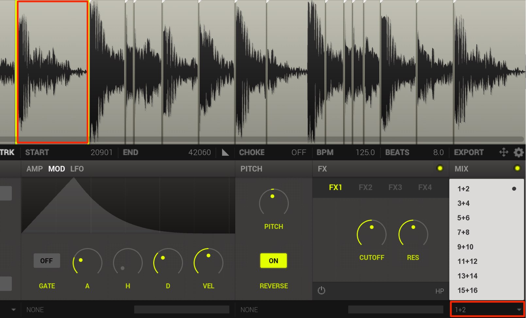Switch to the FX2 slot

coord(365,187)
